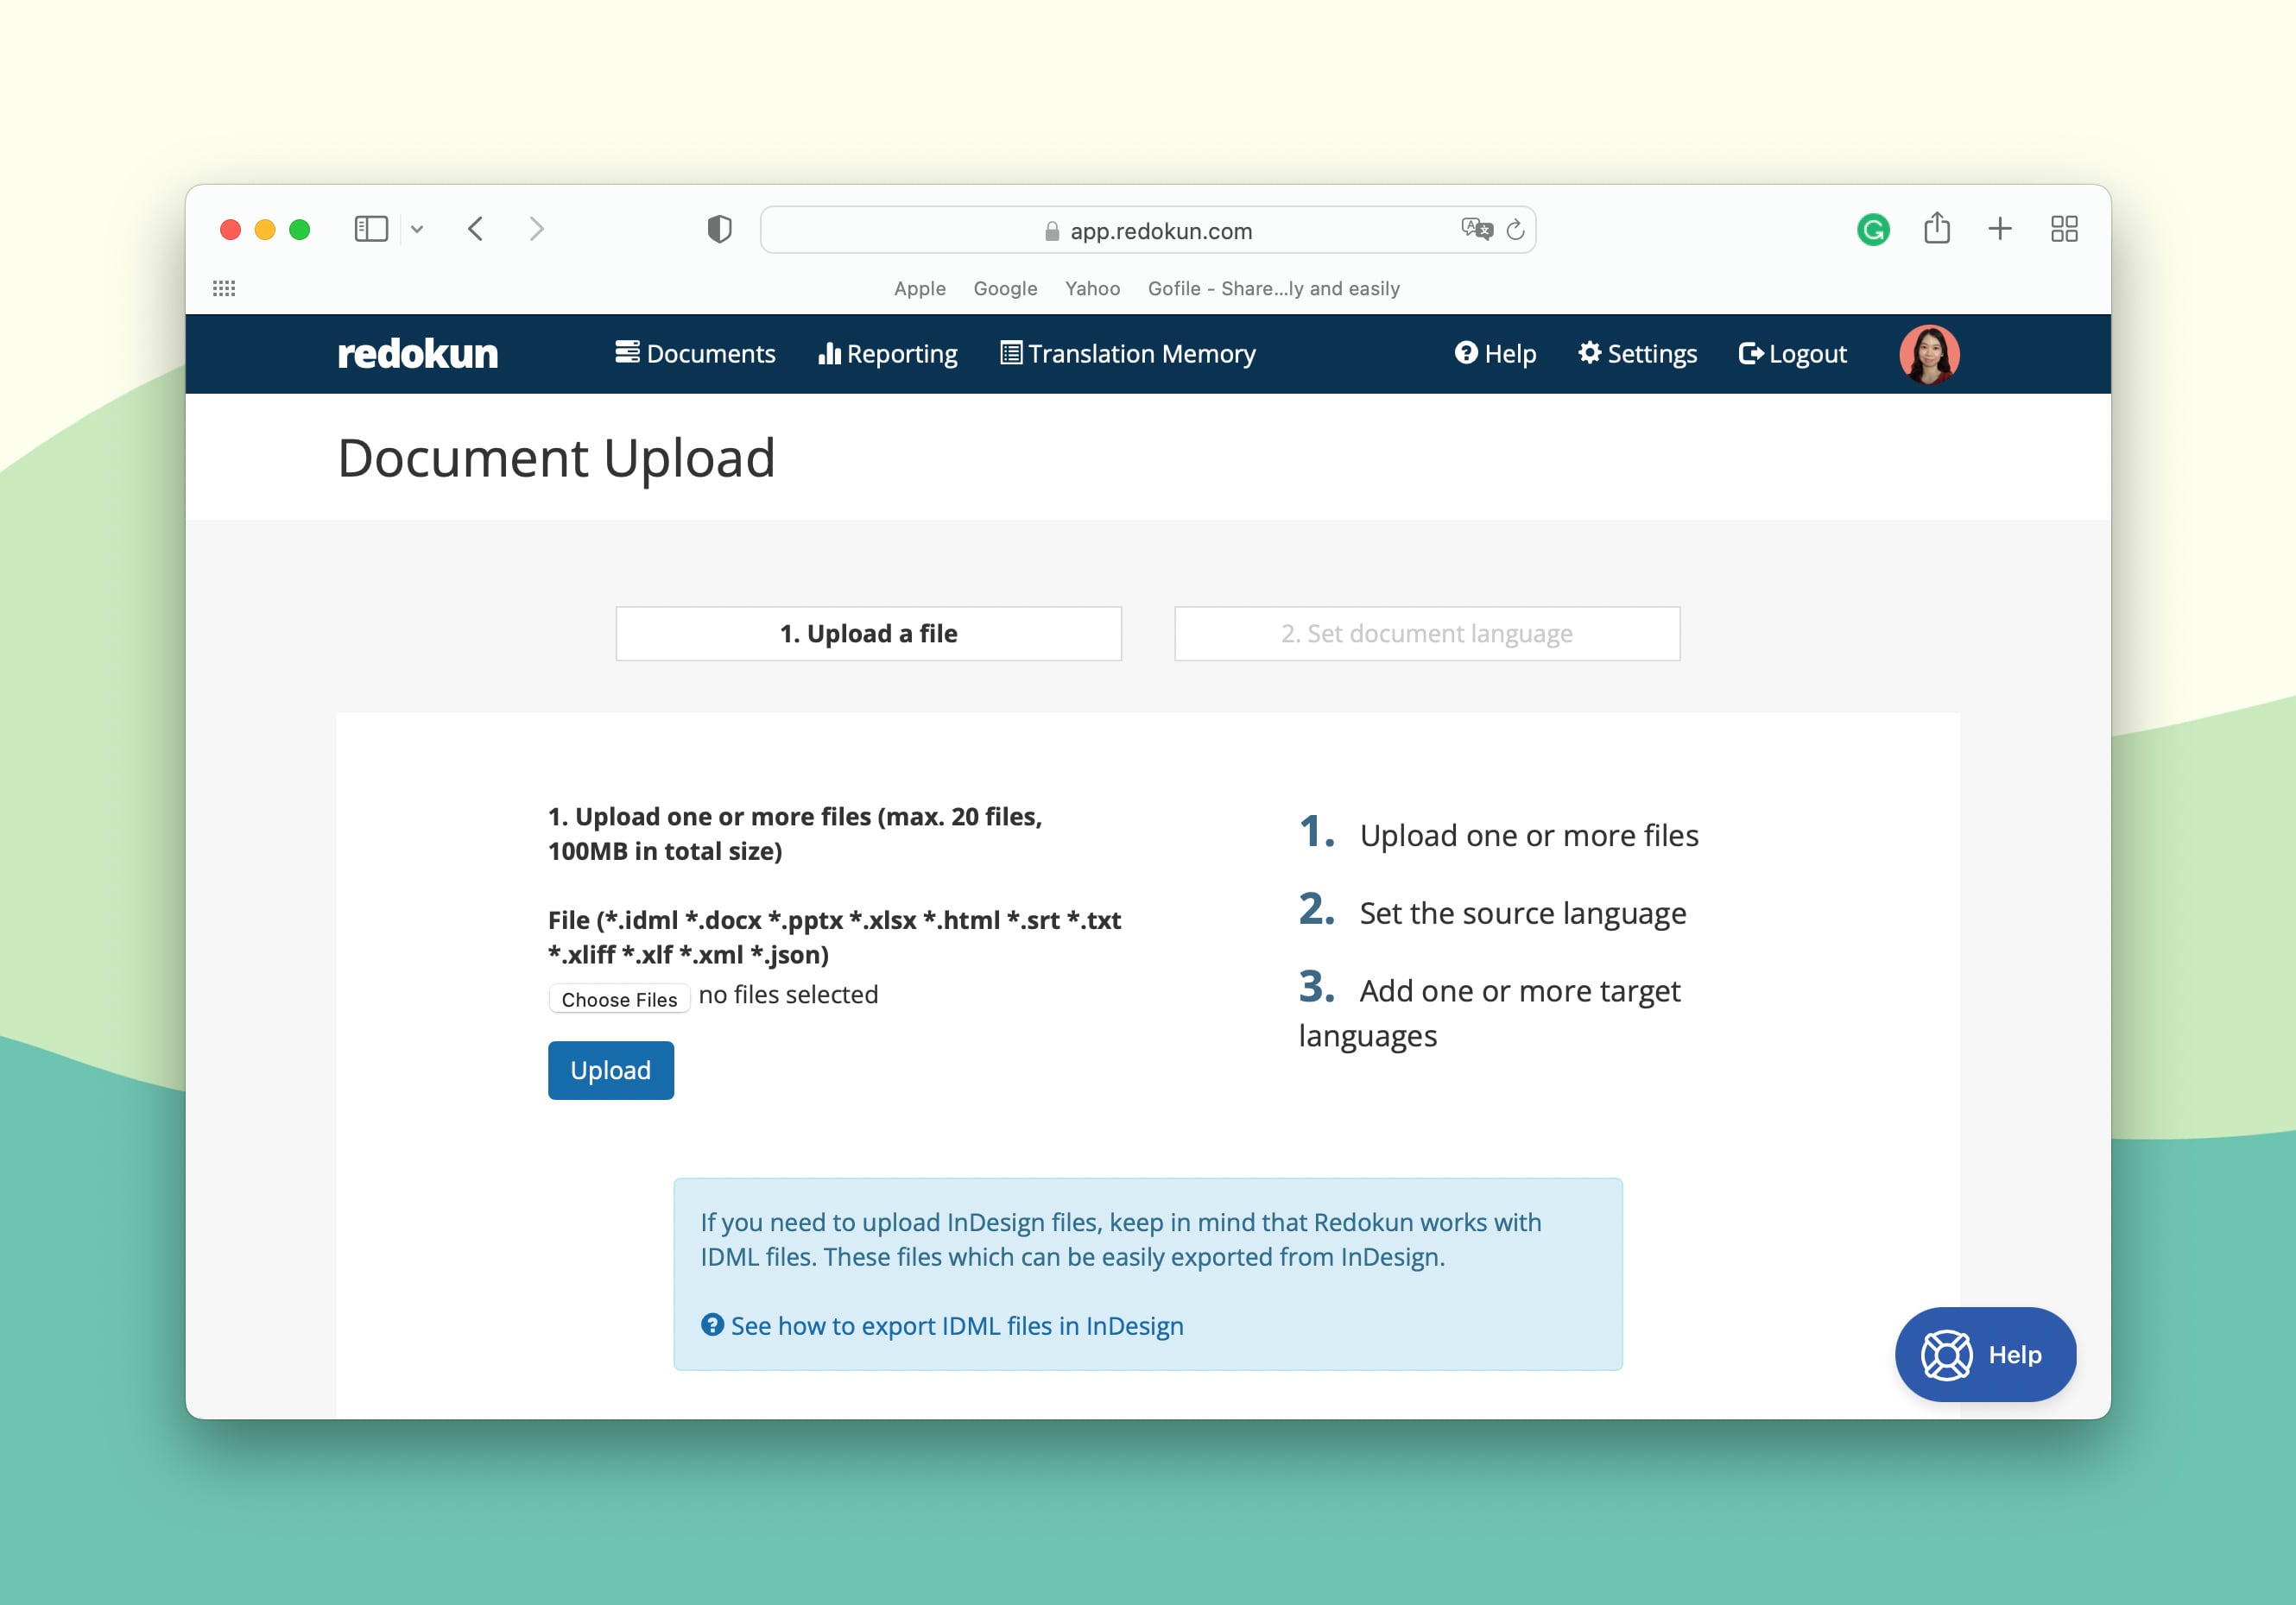Click browser reload page button
2296x1605 pixels.
coord(1513,229)
